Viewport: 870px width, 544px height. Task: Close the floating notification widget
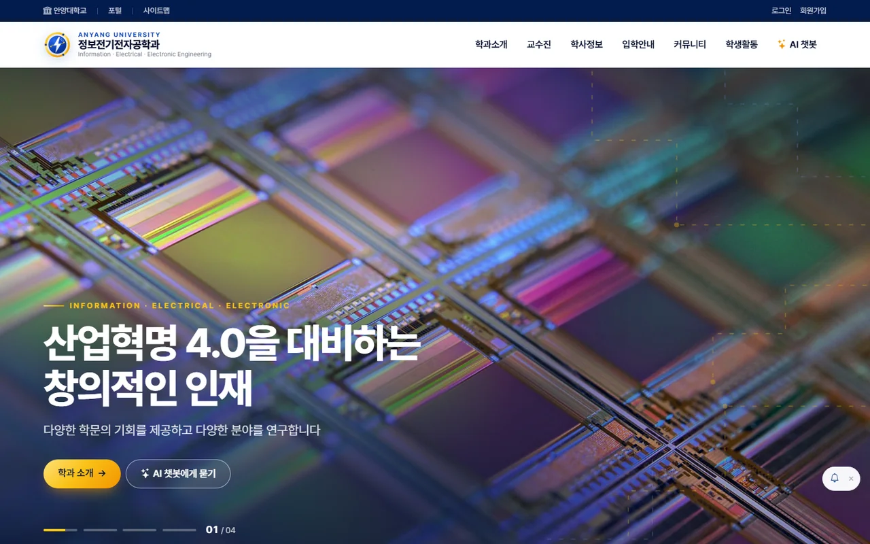click(851, 479)
